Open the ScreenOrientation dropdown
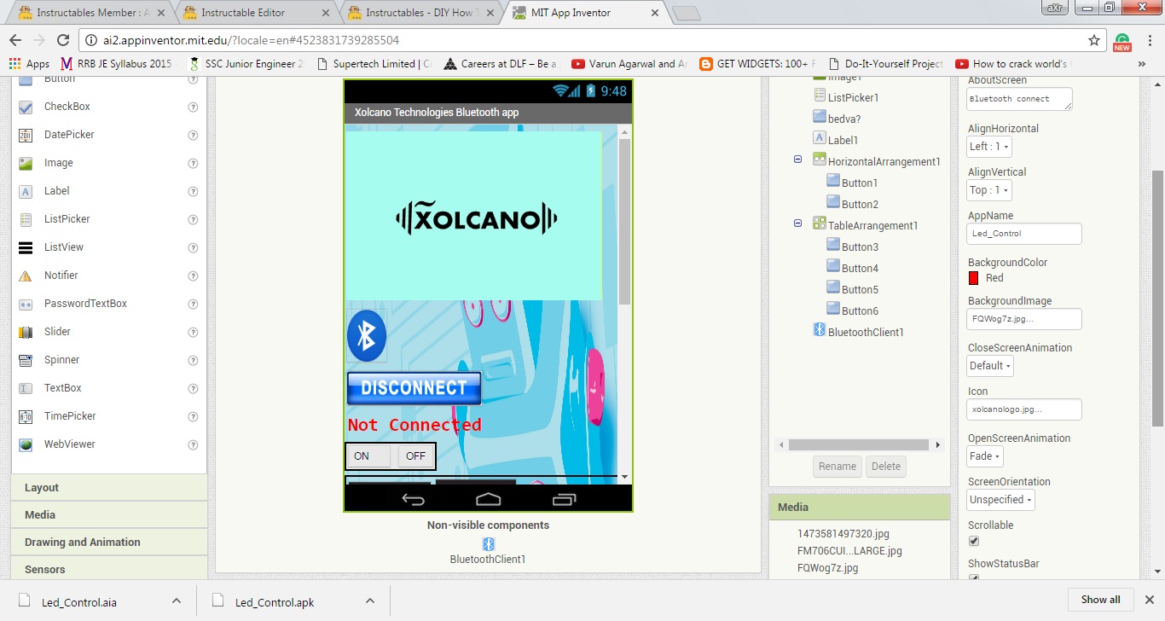The height and width of the screenshot is (621, 1165). point(1001,500)
